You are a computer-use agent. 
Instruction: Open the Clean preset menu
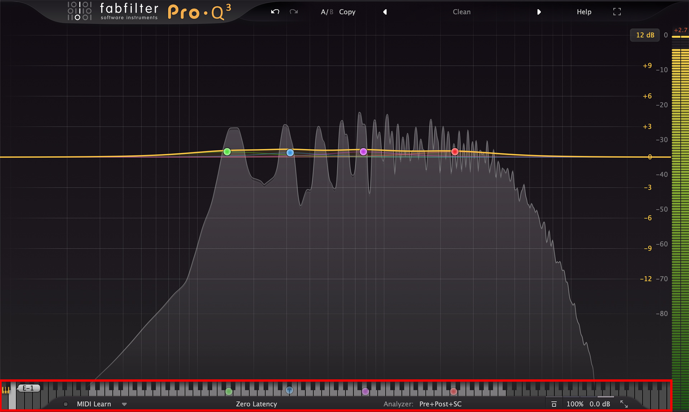pyautogui.click(x=461, y=12)
